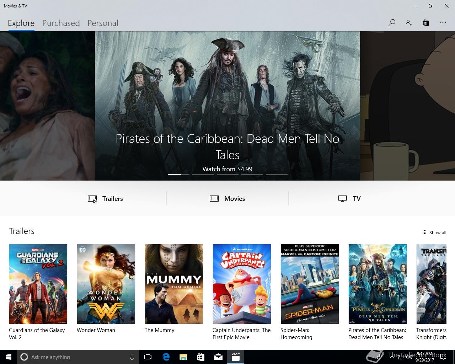455x364 pixels.
Task: Open the Guardians of the Galaxy Vol. 2 poster
Action: 38,284
